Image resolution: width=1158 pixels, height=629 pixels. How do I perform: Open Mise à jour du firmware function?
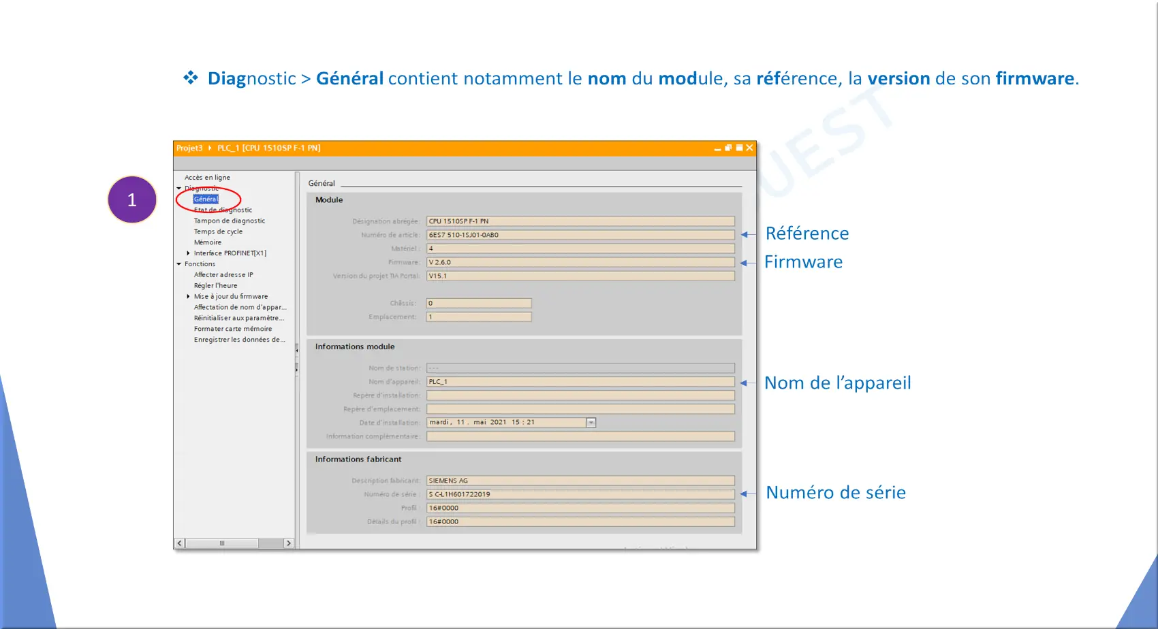tap(231, 296)
